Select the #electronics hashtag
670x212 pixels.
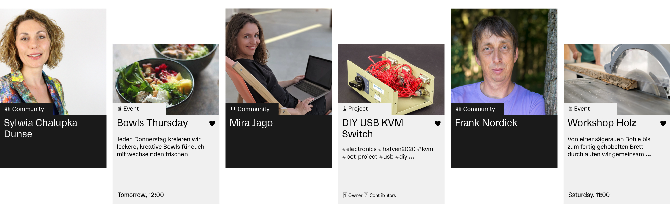click(x=359, y=149)
